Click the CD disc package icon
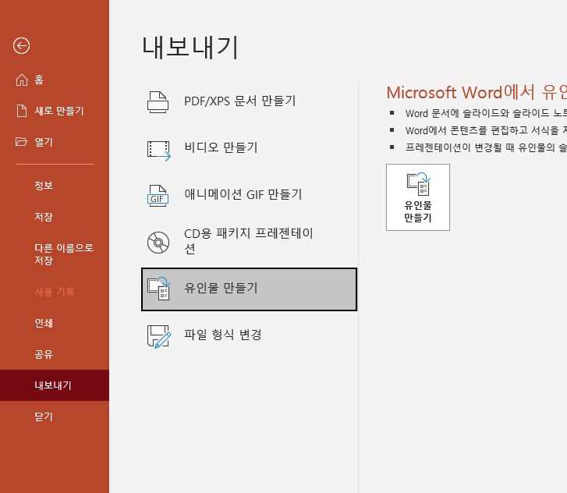Image resolution: width=567 pixels, height=493 pixels. 158,243
